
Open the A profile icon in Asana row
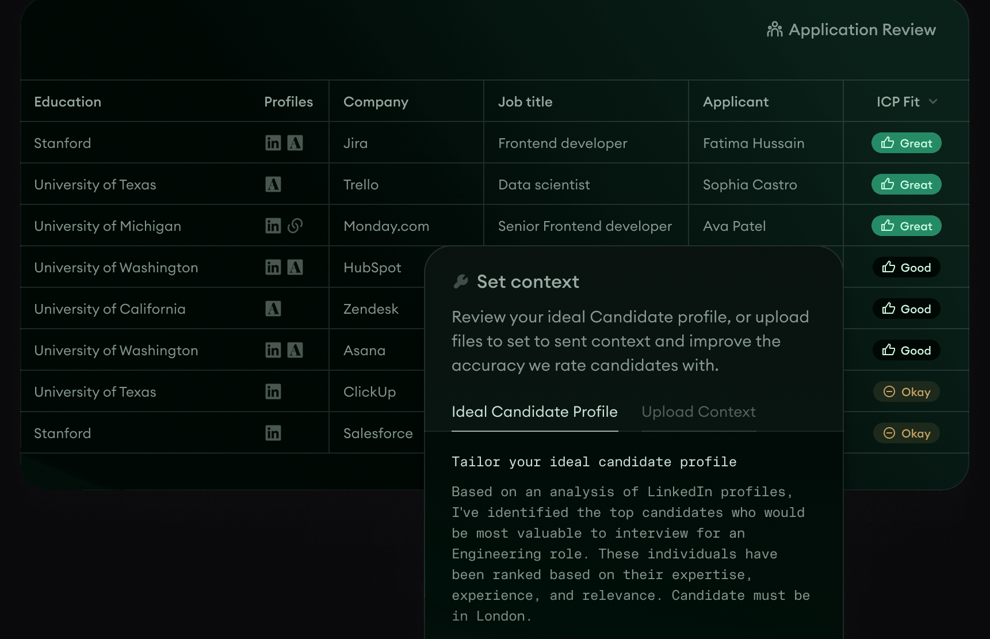pos(295,350)
